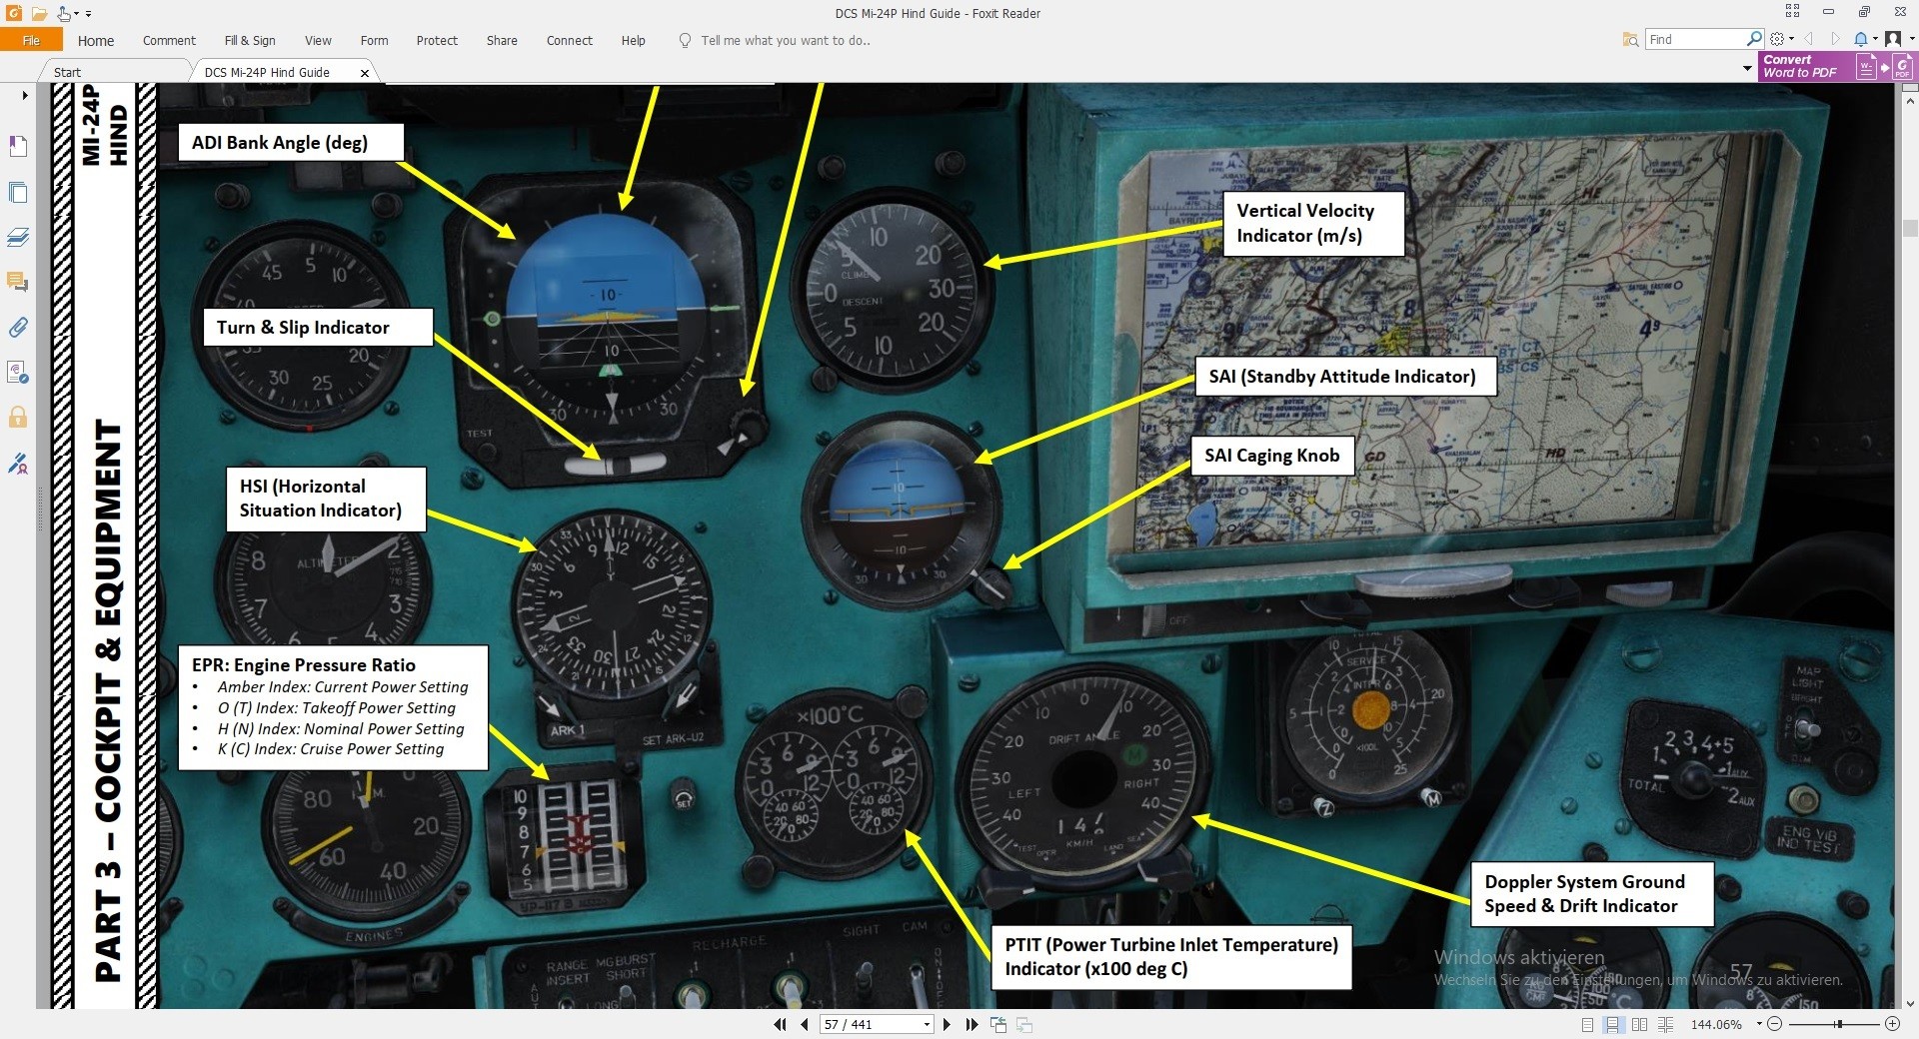The height and width of the screenshot is (1039, 1919).
Task: Open the Attachments paperclip panel
Action: 18,327
